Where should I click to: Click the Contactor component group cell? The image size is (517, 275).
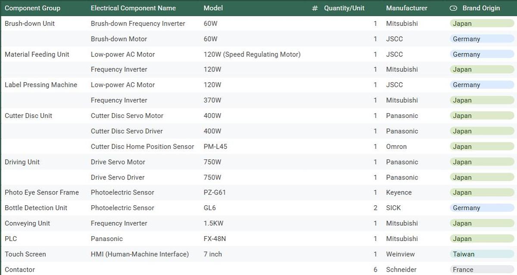[x=20, y=270]
